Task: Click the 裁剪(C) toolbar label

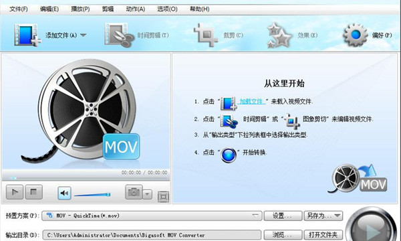Action: point(233,35)
